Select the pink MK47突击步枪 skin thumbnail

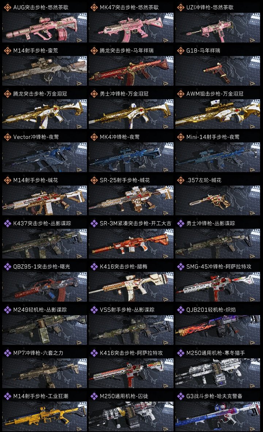coord(131,28)
